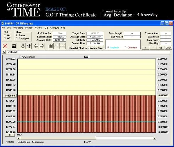Click the Humidity field

(166, 44)
